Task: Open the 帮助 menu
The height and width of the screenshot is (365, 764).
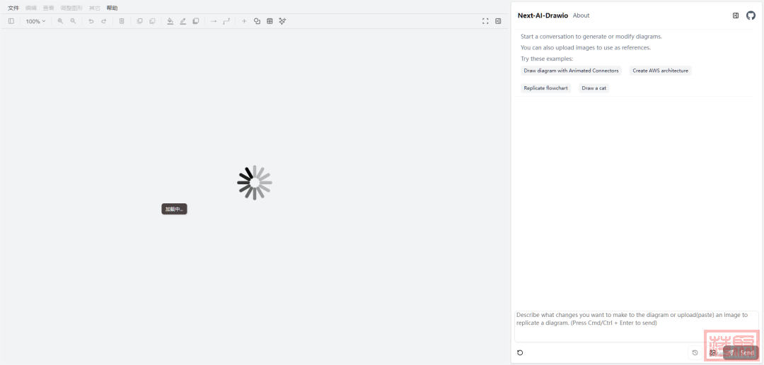Action: tap(112, 8)
